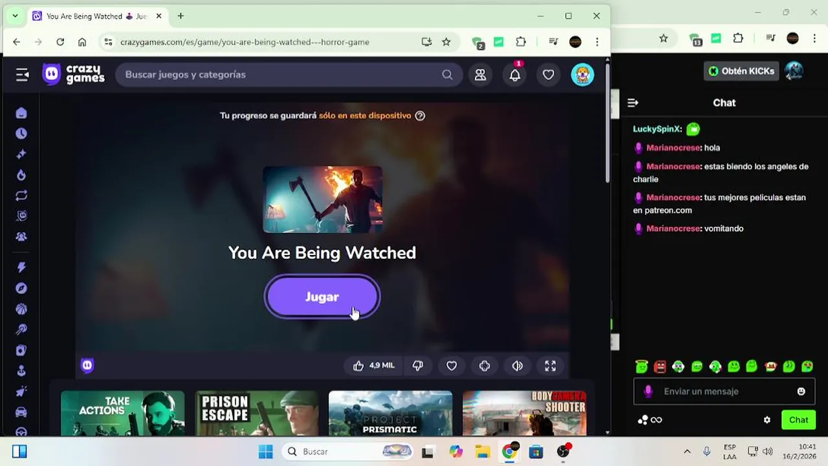Click the red emote in the emote row
The height and width of the screenshot is (466, 828).
(660, 367)
